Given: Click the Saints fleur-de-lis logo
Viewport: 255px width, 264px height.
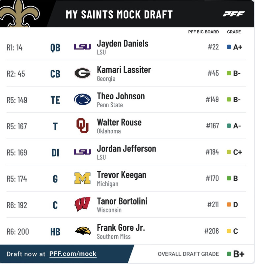Looking at the screenshot, I should click(20, 14).
